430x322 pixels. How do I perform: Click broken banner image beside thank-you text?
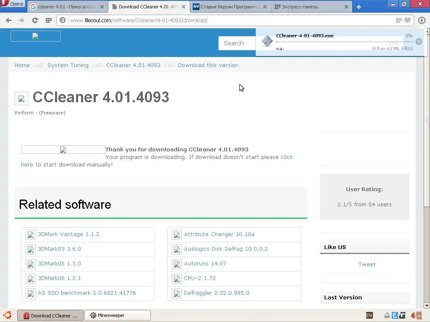pyautogui.click(x=63, y=150)
